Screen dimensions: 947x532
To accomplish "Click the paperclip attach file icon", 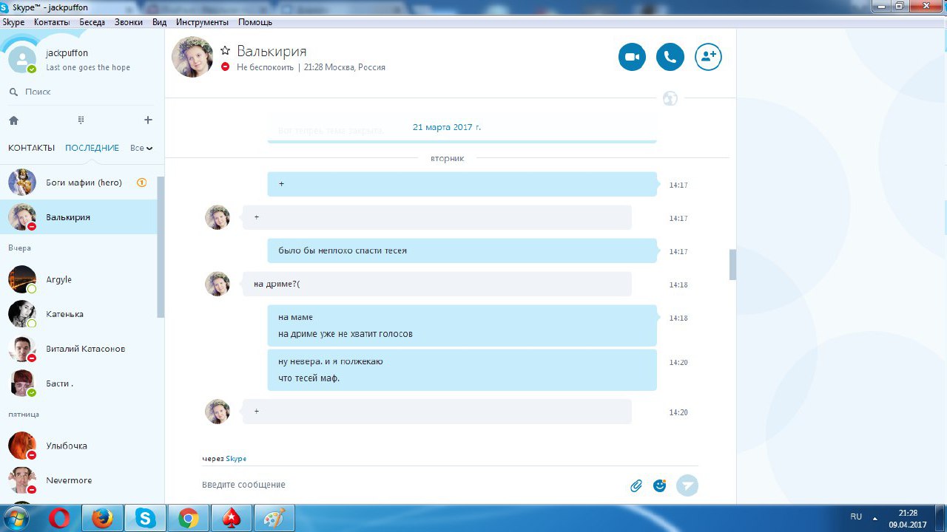I will coord(636,485).
